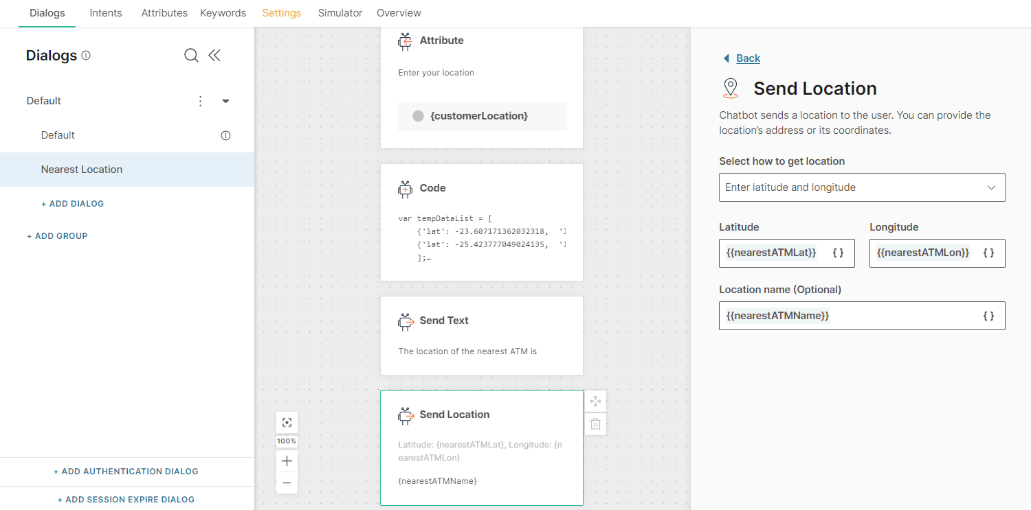Delete the Send Location block via trash icon
1031x510 pixels.
click(x=595, y=424)
